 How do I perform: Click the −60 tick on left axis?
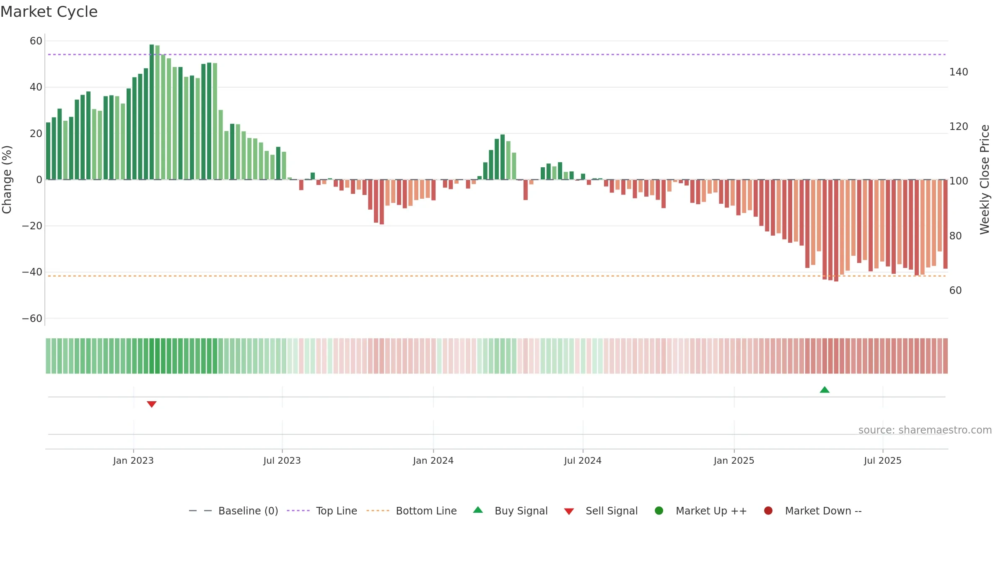pos(32,319)
